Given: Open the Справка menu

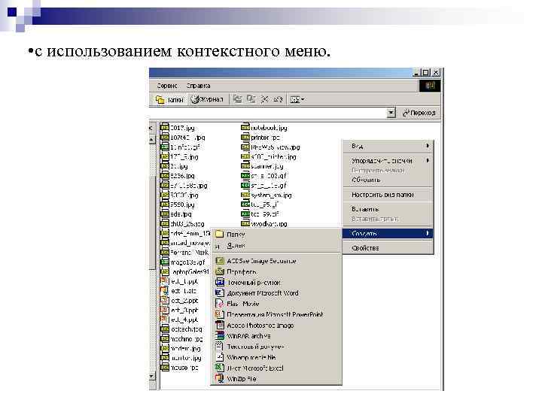Looking at the screenshot, I should pos(199,86).
